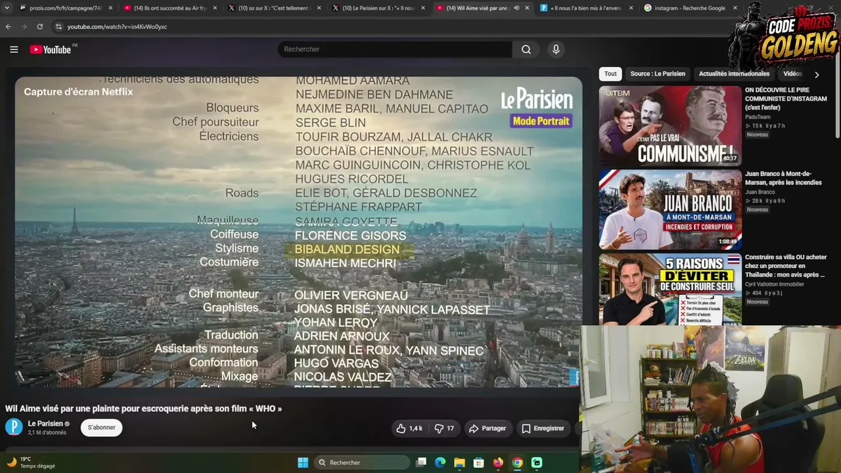841x473 pixels.
Task: Open the green app icon on taskbar
Action: coord(537,462)
